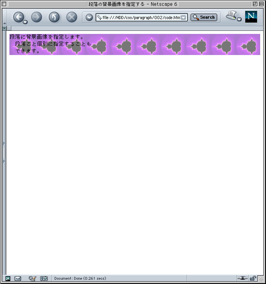Open the Back button history dropdown arrow
Image resolution: width=266 pixels, height=284 pixels.
[x=25, y=22]
